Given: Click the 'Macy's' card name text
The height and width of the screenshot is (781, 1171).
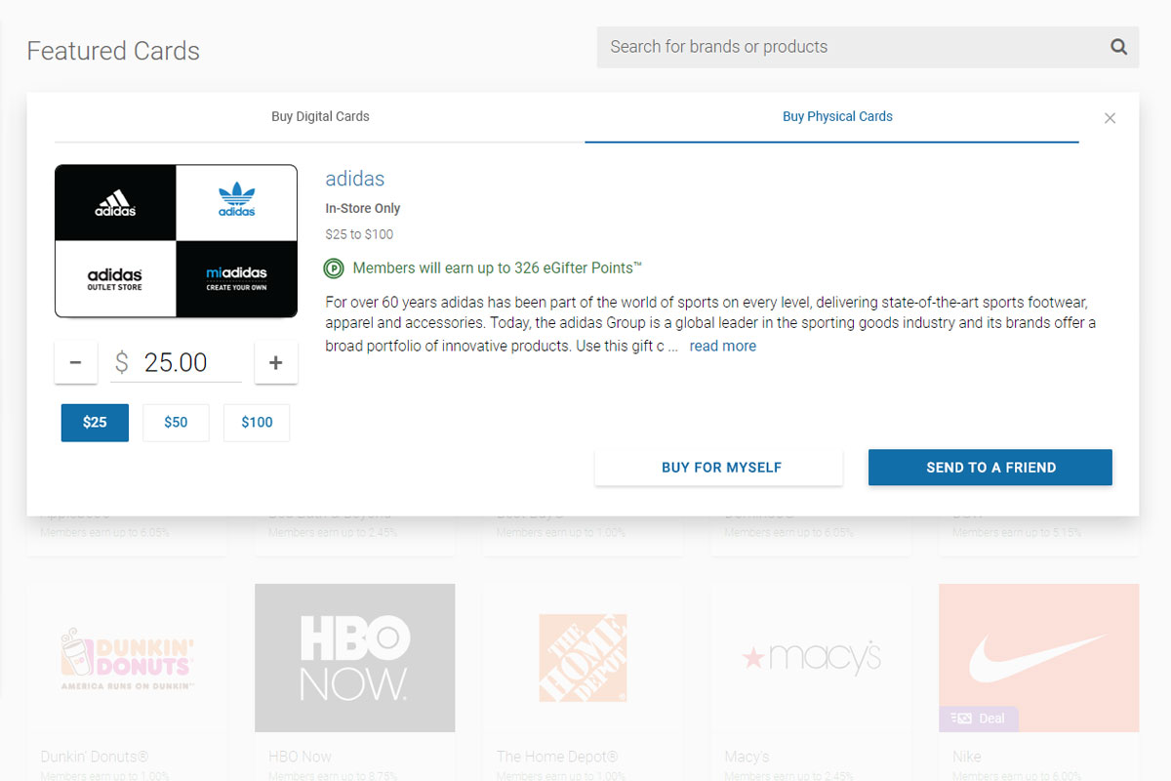Looking at the screenshot, I should point(747,757).
